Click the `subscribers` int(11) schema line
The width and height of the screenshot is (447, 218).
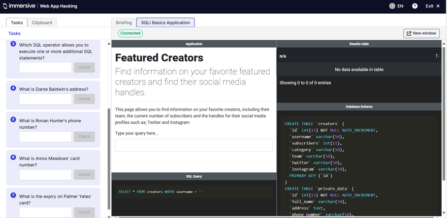[x=315, y=143]
